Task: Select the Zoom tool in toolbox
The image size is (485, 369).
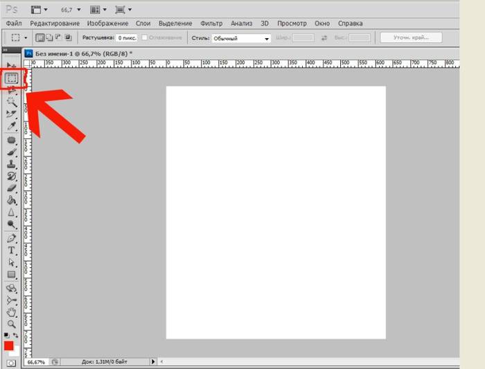Action: (12, 324)
